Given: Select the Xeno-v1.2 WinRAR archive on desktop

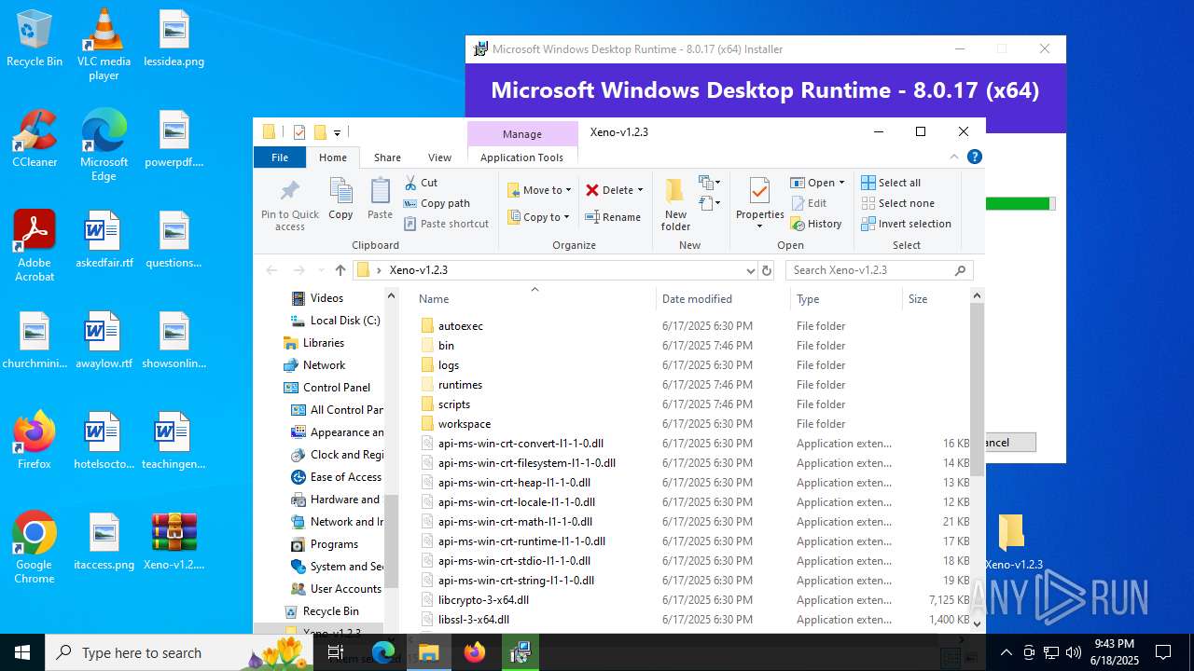Looking at the screenshot, I should pyautogui.click(x=174, y=541).
